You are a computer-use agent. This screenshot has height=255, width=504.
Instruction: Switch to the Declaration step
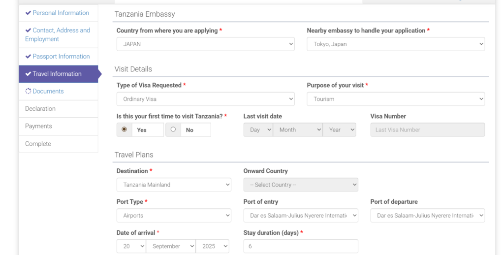click(40, 109)
